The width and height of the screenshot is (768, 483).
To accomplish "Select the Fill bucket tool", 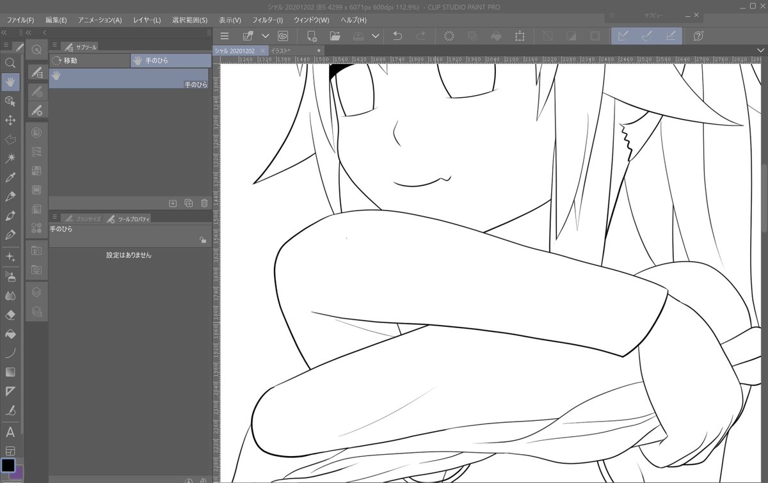I will click(10, 334).
